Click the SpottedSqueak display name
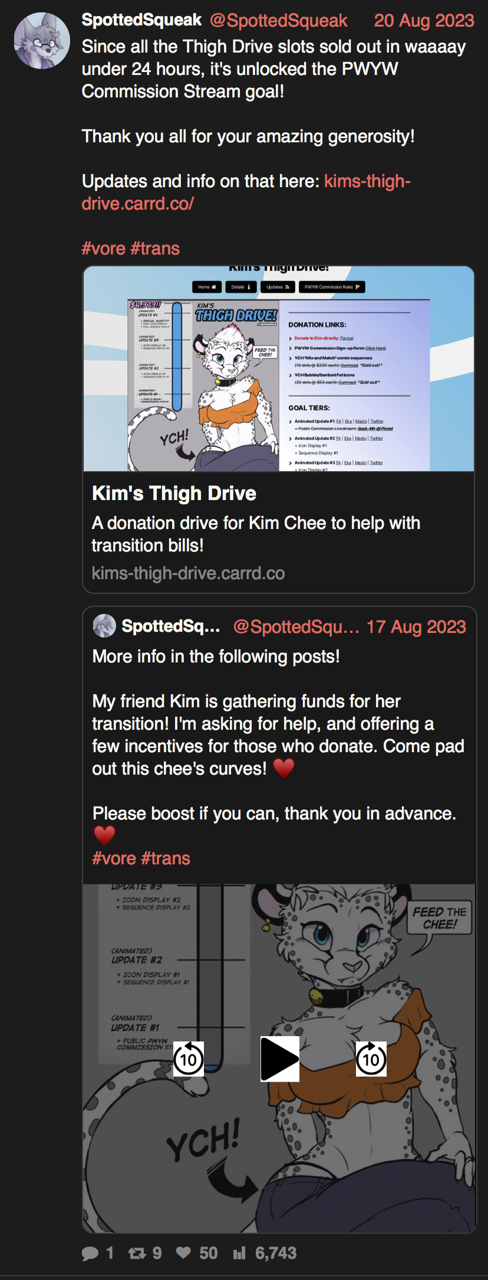This screenshot has width=488, height=1280. [142, 20]
